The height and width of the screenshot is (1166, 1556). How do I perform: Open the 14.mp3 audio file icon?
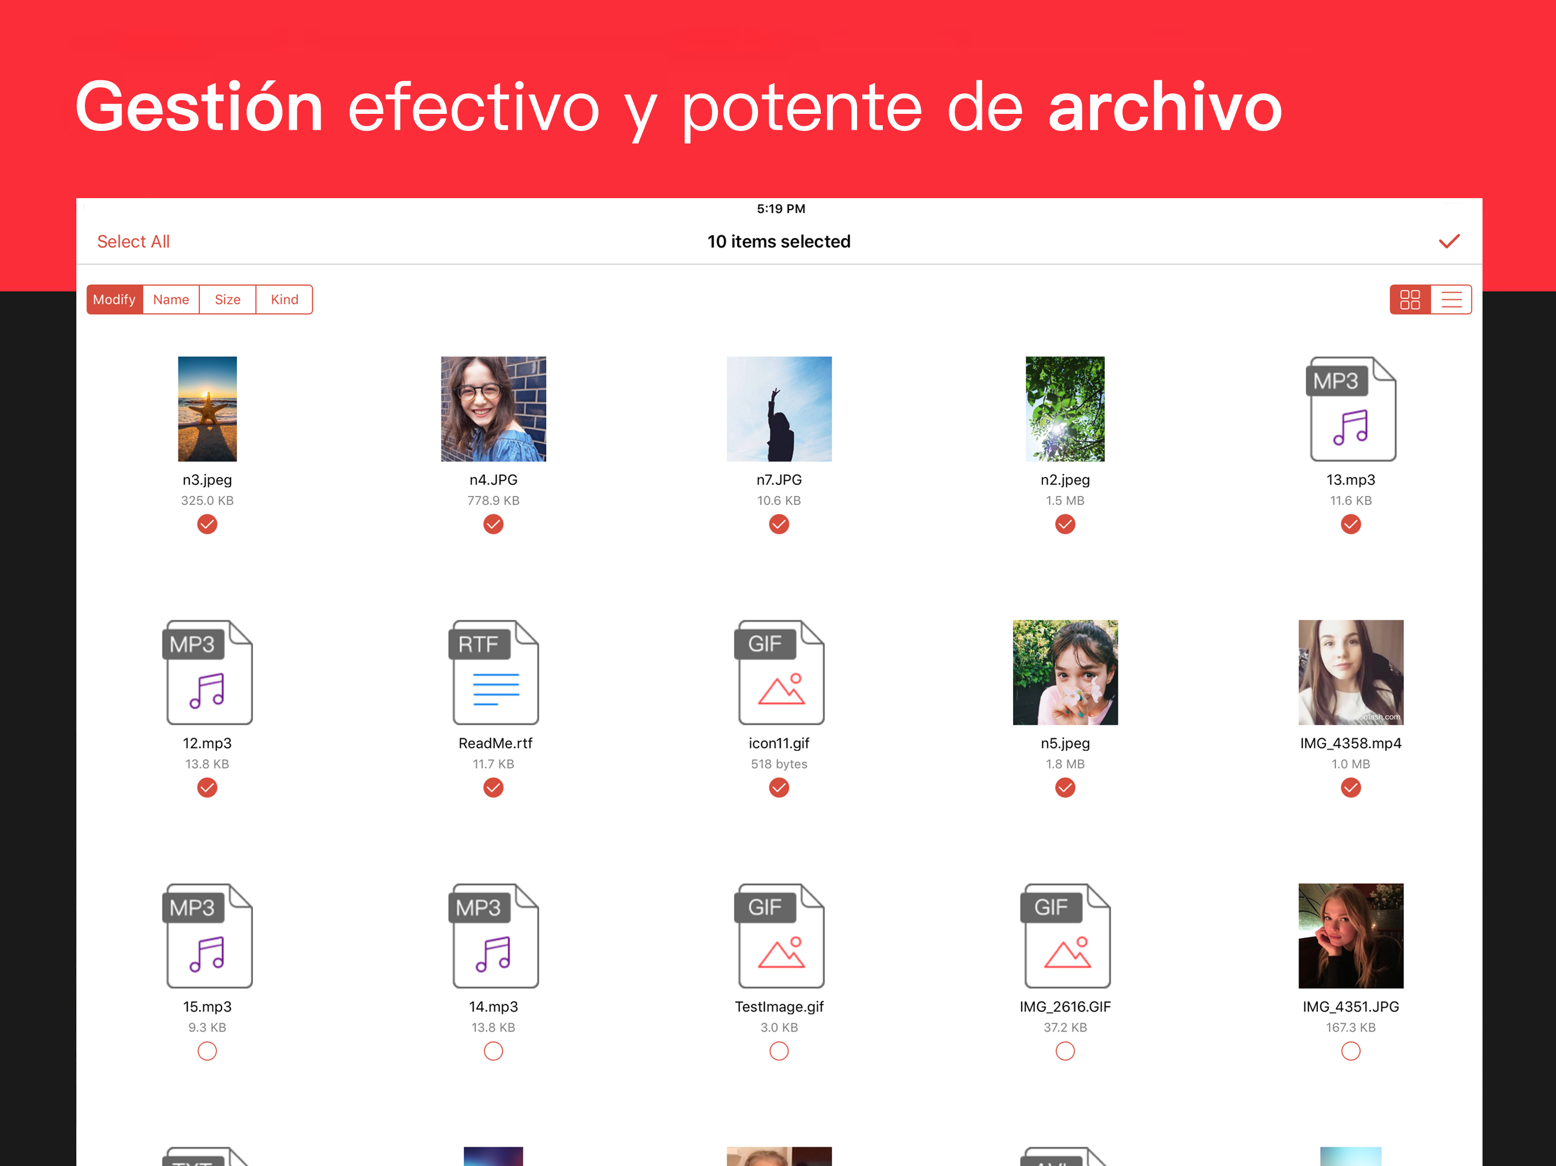coord(494,935)
